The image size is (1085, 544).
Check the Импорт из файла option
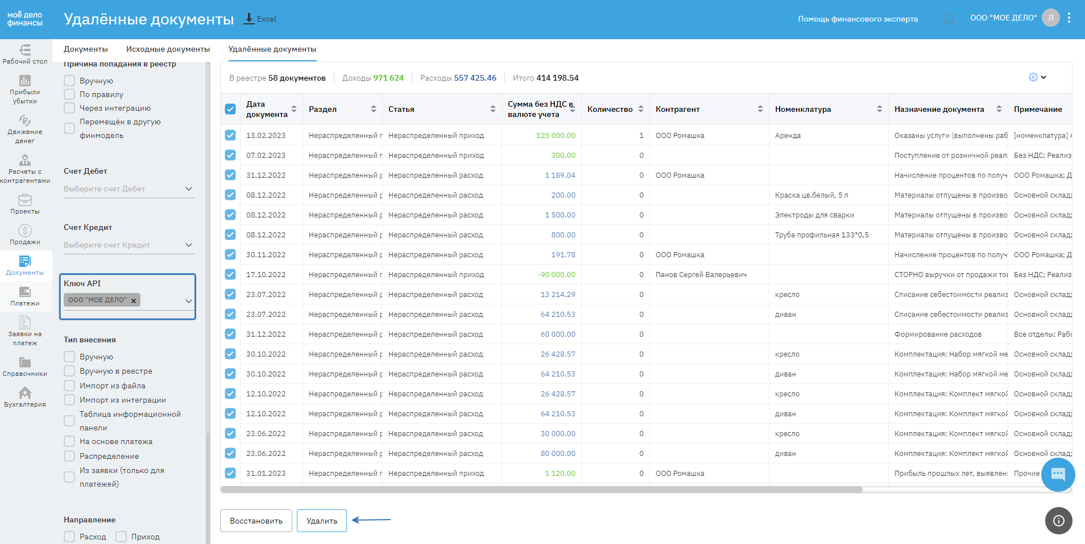point(69,386)
